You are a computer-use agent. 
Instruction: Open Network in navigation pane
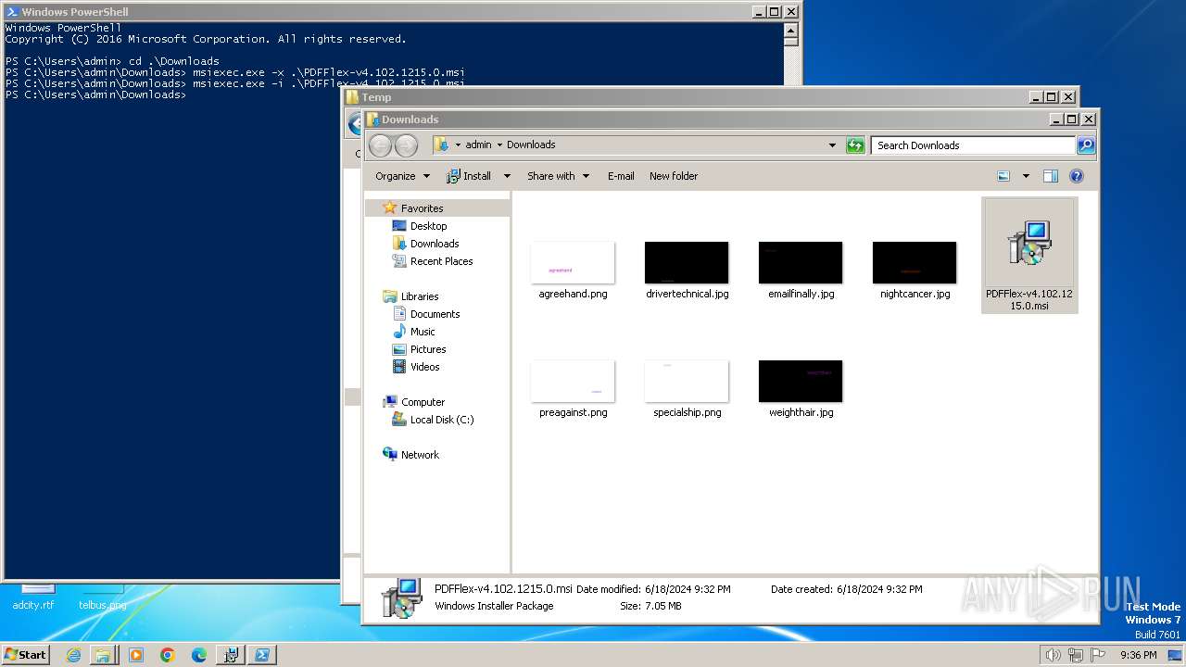(420, 455)
